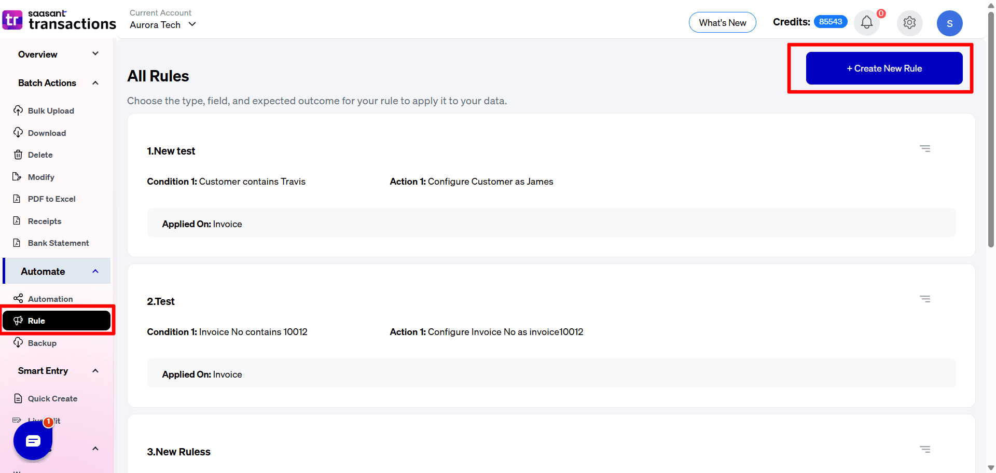The height and width of the screenshot is (473, 996).
Task: Click the SaasAnt Transactions logo
Action: point(59,20)
